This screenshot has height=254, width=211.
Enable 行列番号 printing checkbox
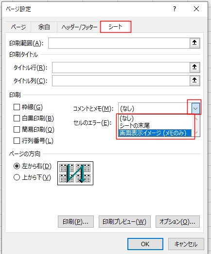point(17,141)
